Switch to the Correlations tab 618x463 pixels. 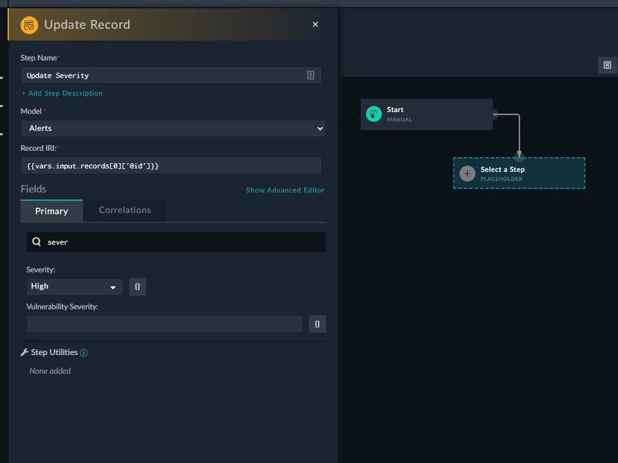pos(125,210)
